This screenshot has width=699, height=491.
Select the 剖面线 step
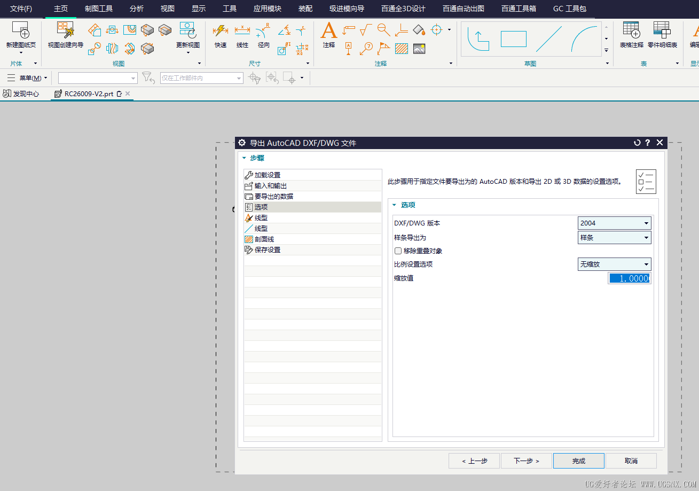(313, 239)
